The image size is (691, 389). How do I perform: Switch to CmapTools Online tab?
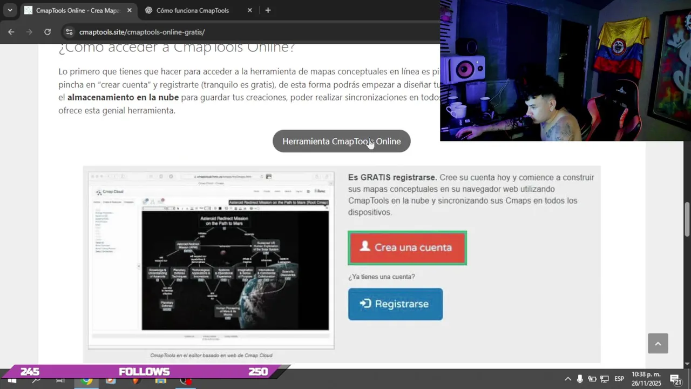click(79, 10)
